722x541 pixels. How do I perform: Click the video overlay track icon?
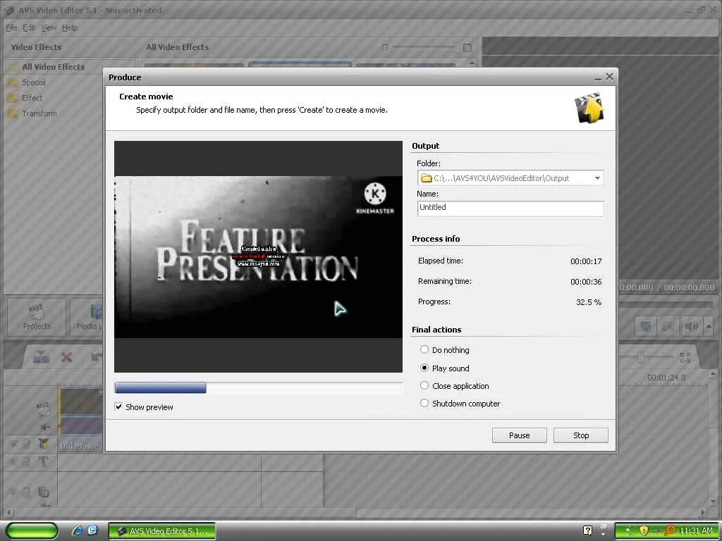(x=43, y=492)
